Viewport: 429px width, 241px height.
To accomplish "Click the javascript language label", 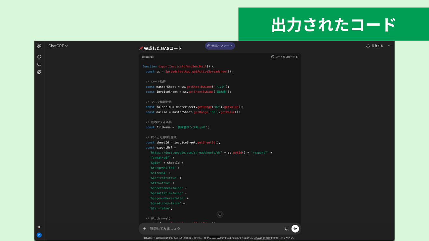I will [148, 57].
